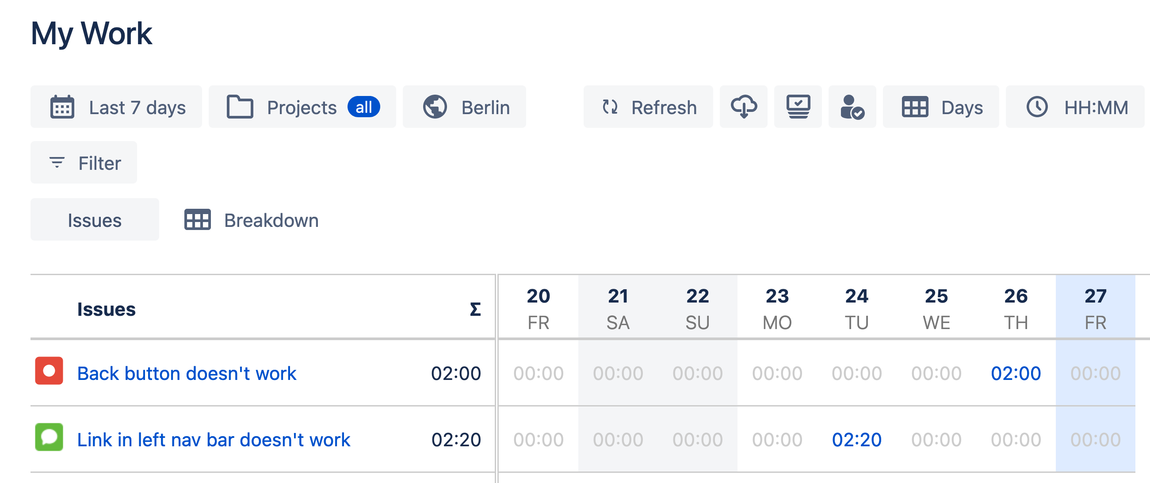
Task: Click the monitor checkmark icon button
Action: point(798,107)
